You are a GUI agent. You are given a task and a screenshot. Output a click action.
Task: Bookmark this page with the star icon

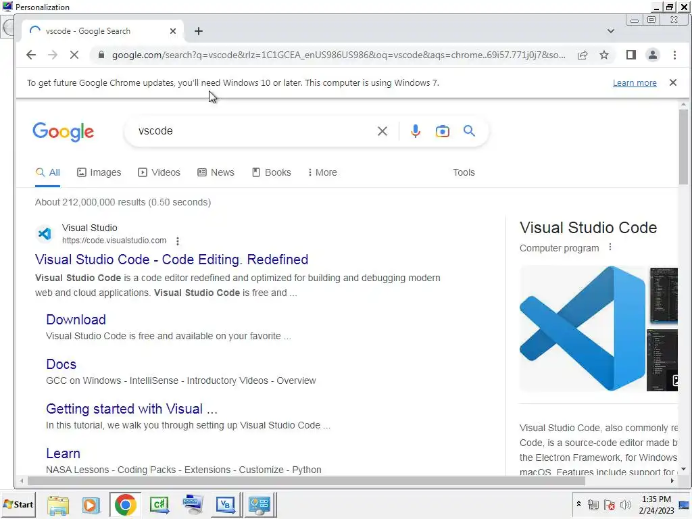[x=604, y=55]
